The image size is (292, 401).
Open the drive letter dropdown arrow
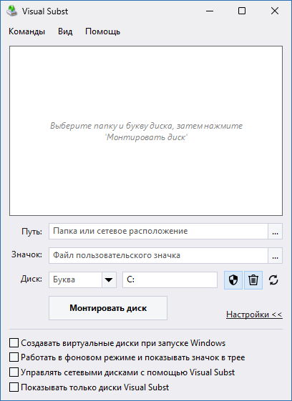[x=109, y=279]
